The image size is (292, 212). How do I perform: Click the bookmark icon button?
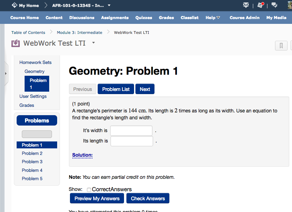[x=281, y=46]
